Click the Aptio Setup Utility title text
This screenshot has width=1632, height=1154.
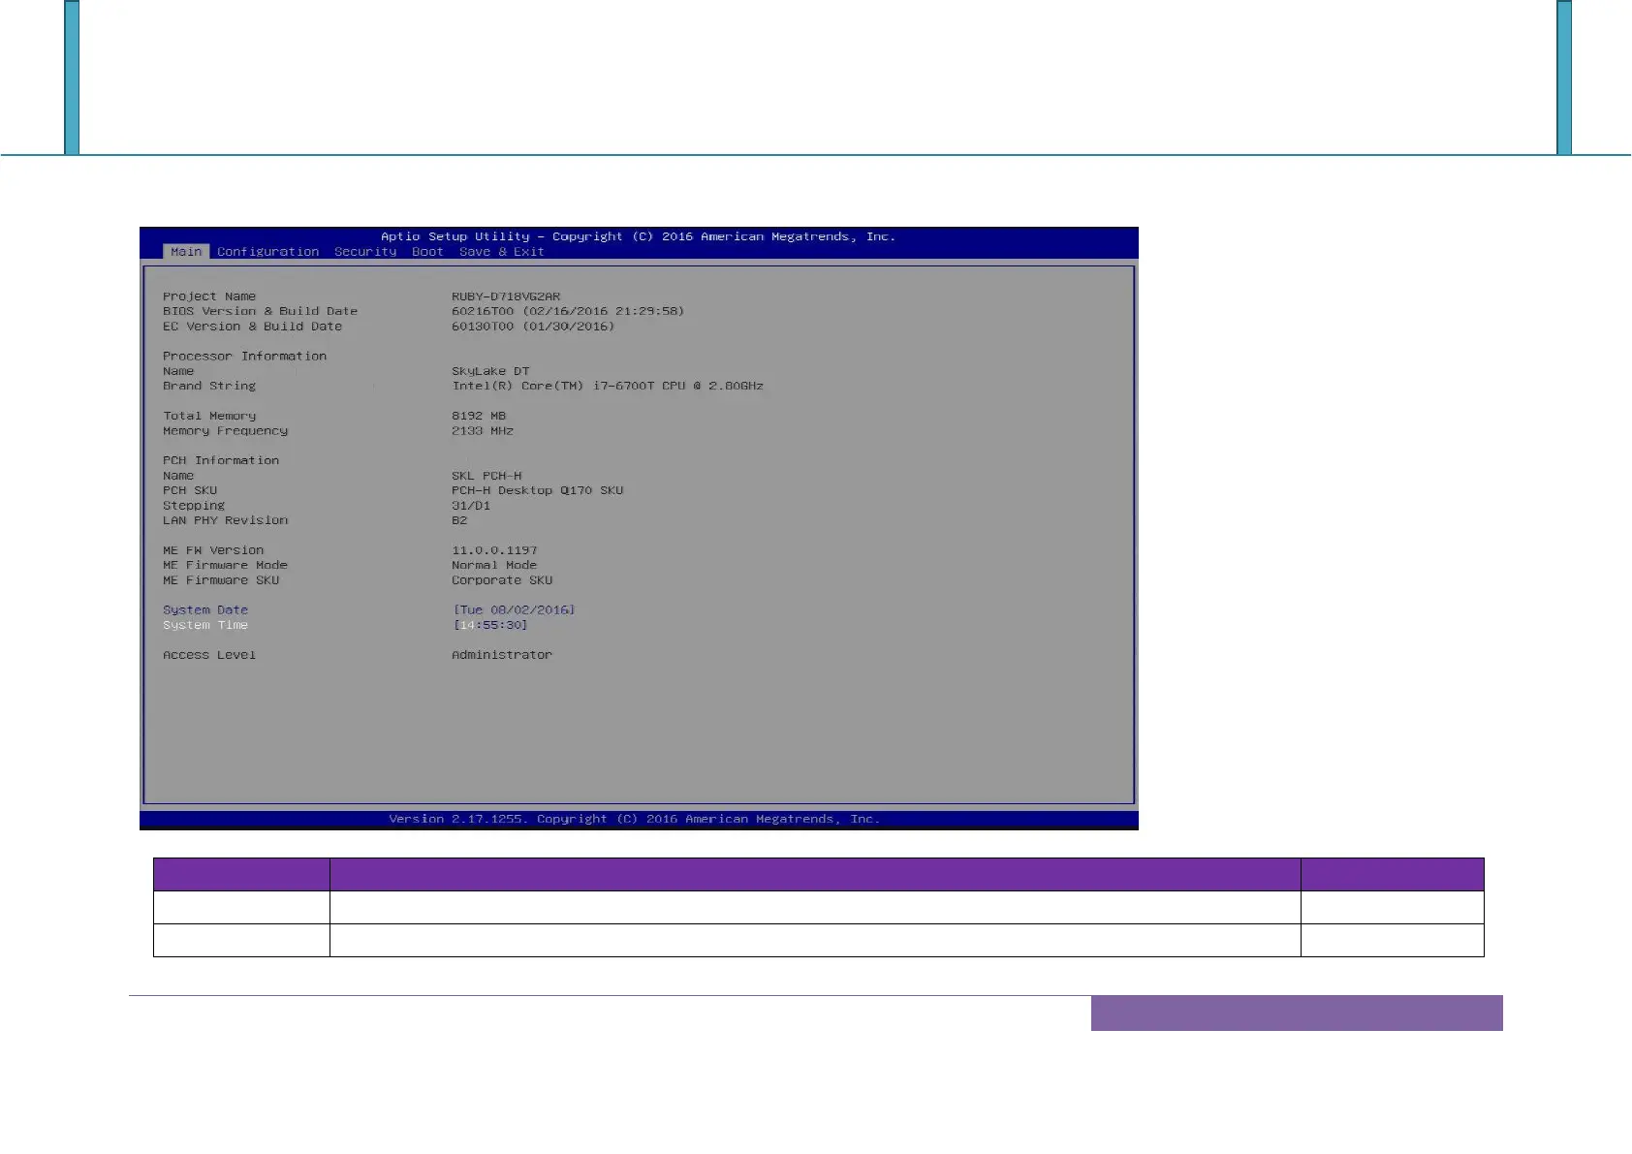click(x=638, y=236)
